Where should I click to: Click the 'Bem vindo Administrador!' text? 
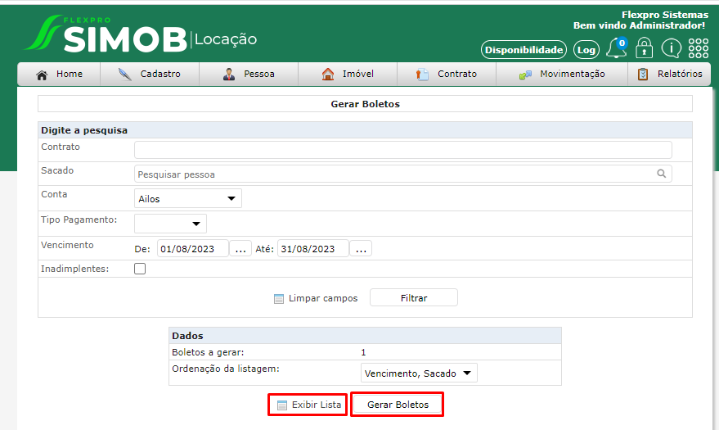(x=639, y=25)
